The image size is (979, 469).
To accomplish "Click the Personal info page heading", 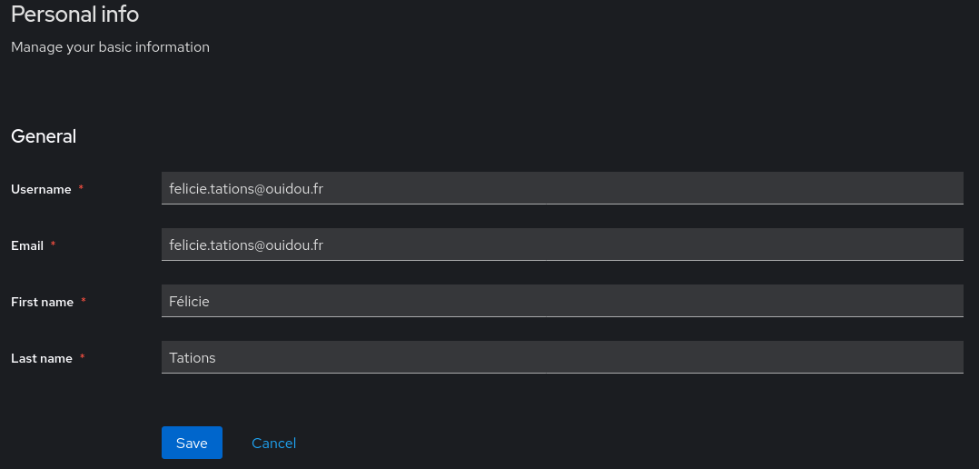I will (x=74, y=14).
